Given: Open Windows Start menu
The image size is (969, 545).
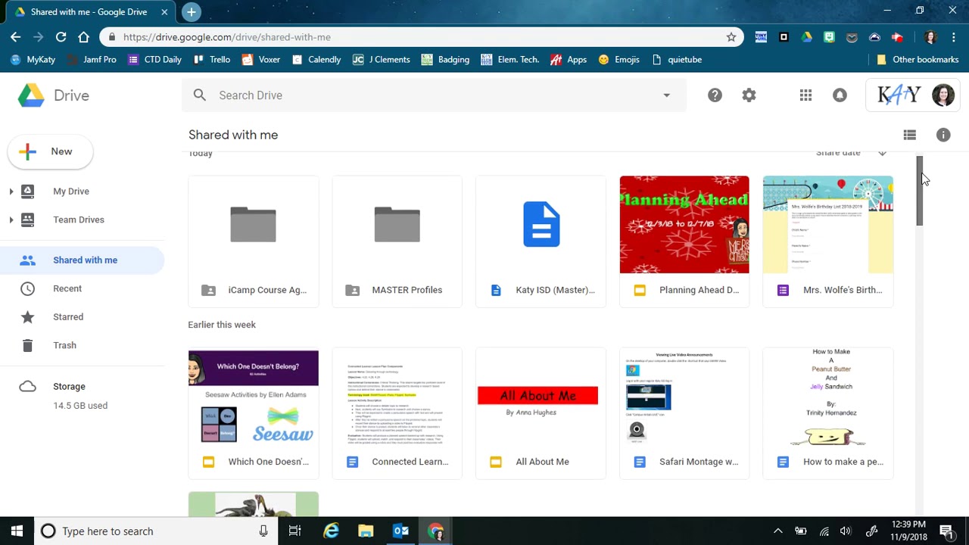Looking at the screenshot, I should click(x=17, y=531).
